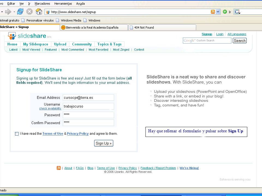262x196 pixels.
Task: Click the We're Hiring! link
Action: [189, 168]
